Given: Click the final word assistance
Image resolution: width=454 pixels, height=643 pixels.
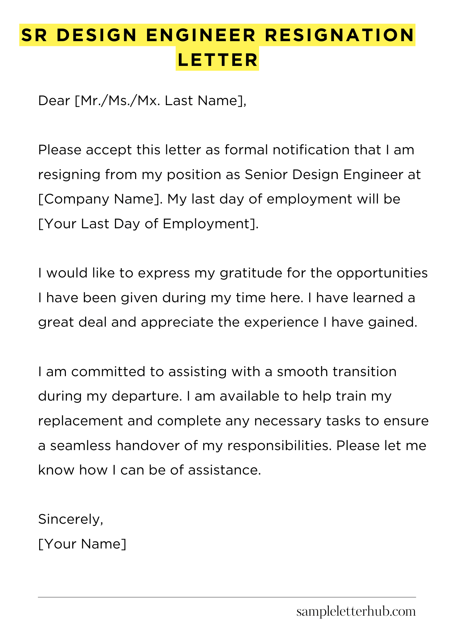Looking at the screenshot, I should point(224,471).
